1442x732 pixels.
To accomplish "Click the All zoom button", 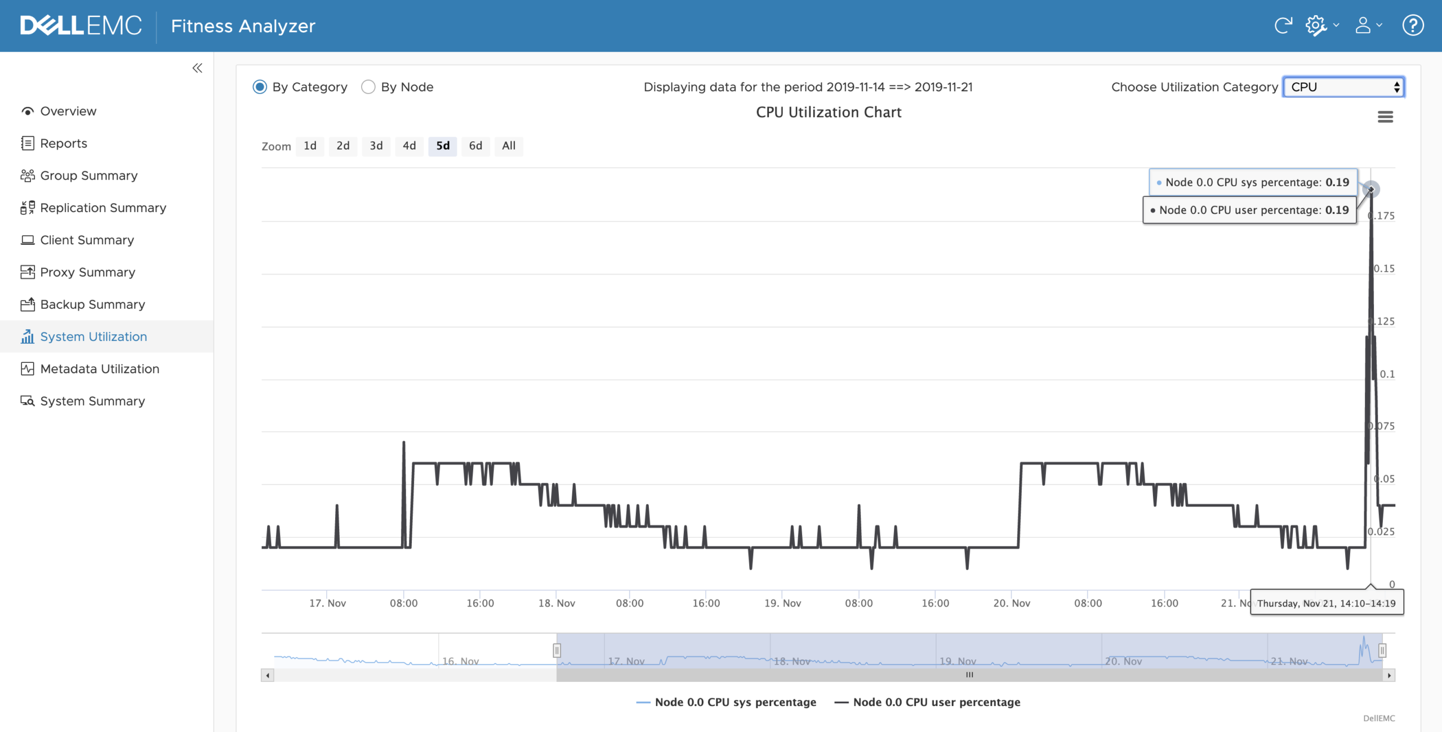I will tap(509, 145).
